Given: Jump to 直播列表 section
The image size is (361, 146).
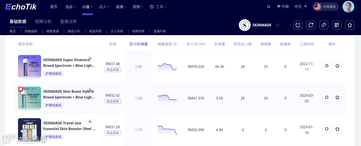Looking at the screenshot, I should tap(159, 31).
